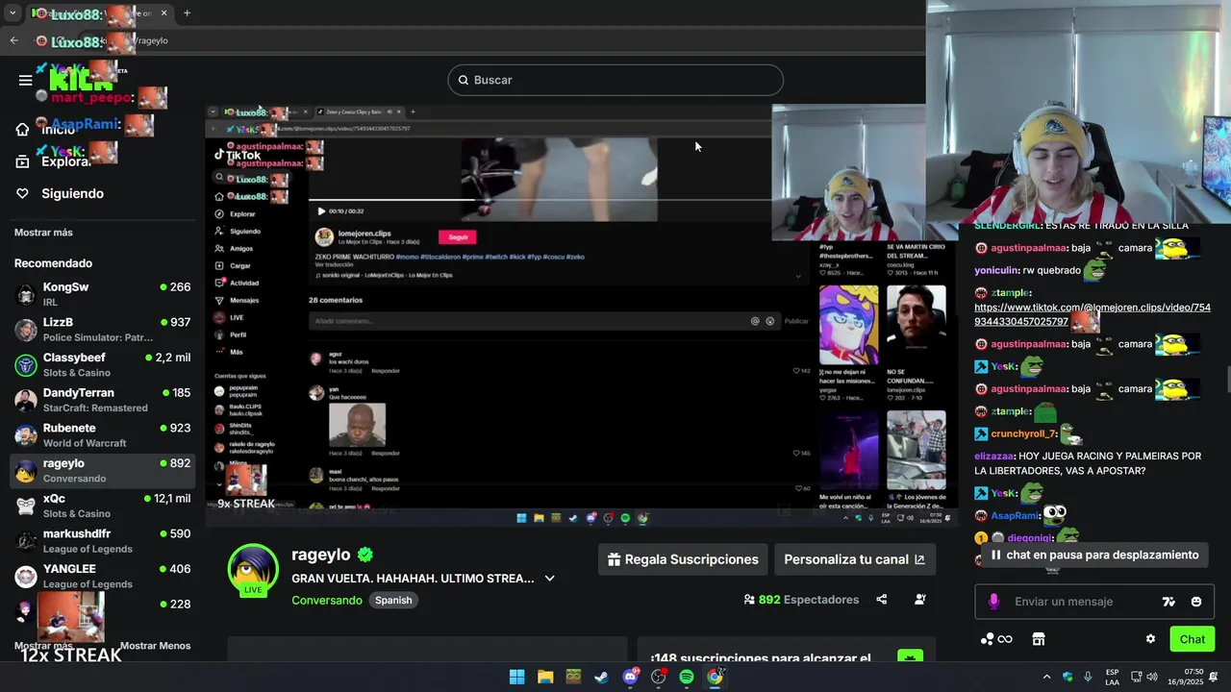Image resolution: width=1231 pixels, height=692 pixels.
Task: Click Regala Suscripciones button
Action: 684,559
